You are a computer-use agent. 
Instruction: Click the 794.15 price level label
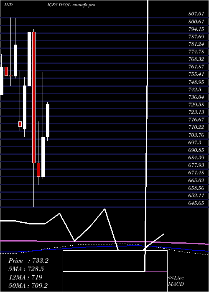tap(196, 29)
